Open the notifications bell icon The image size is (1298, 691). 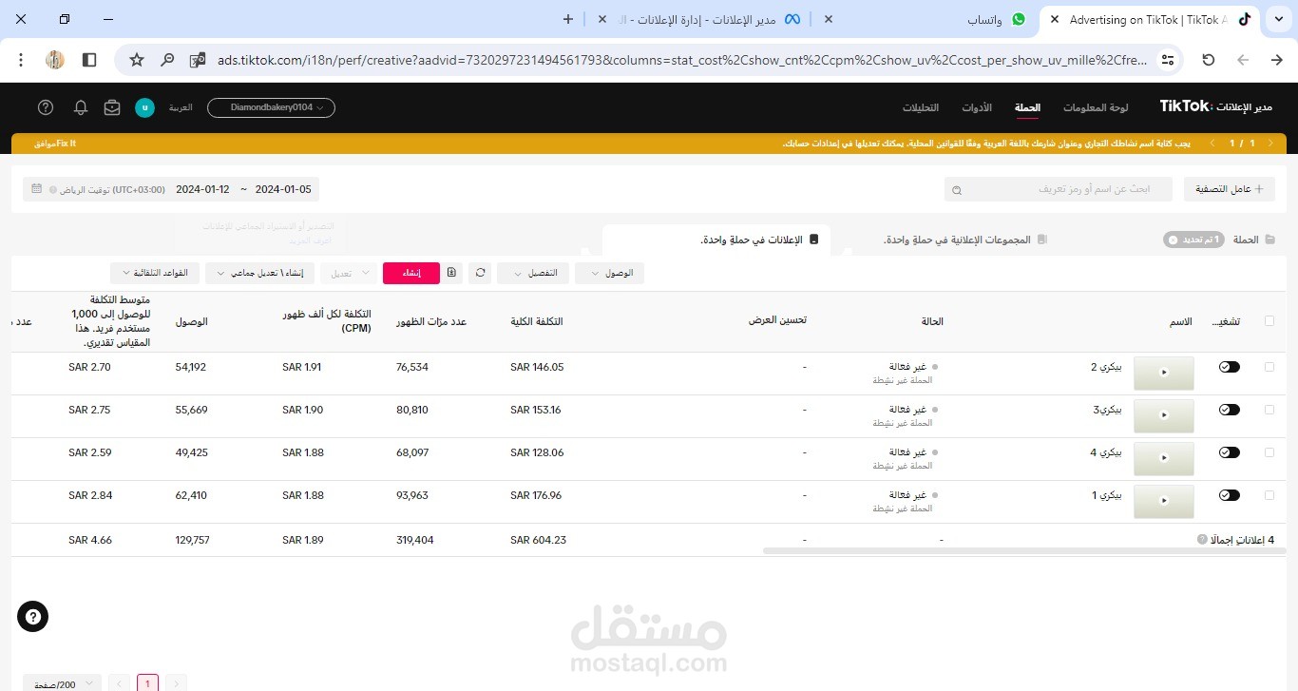pyautogui.click(x=81, y=107)
